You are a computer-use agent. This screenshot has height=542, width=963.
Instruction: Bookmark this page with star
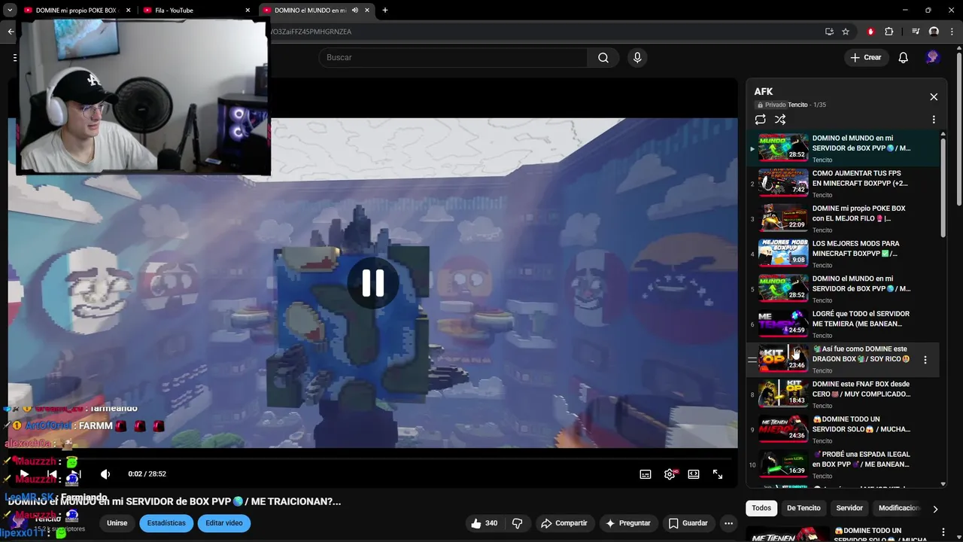[x=846, y=32]
